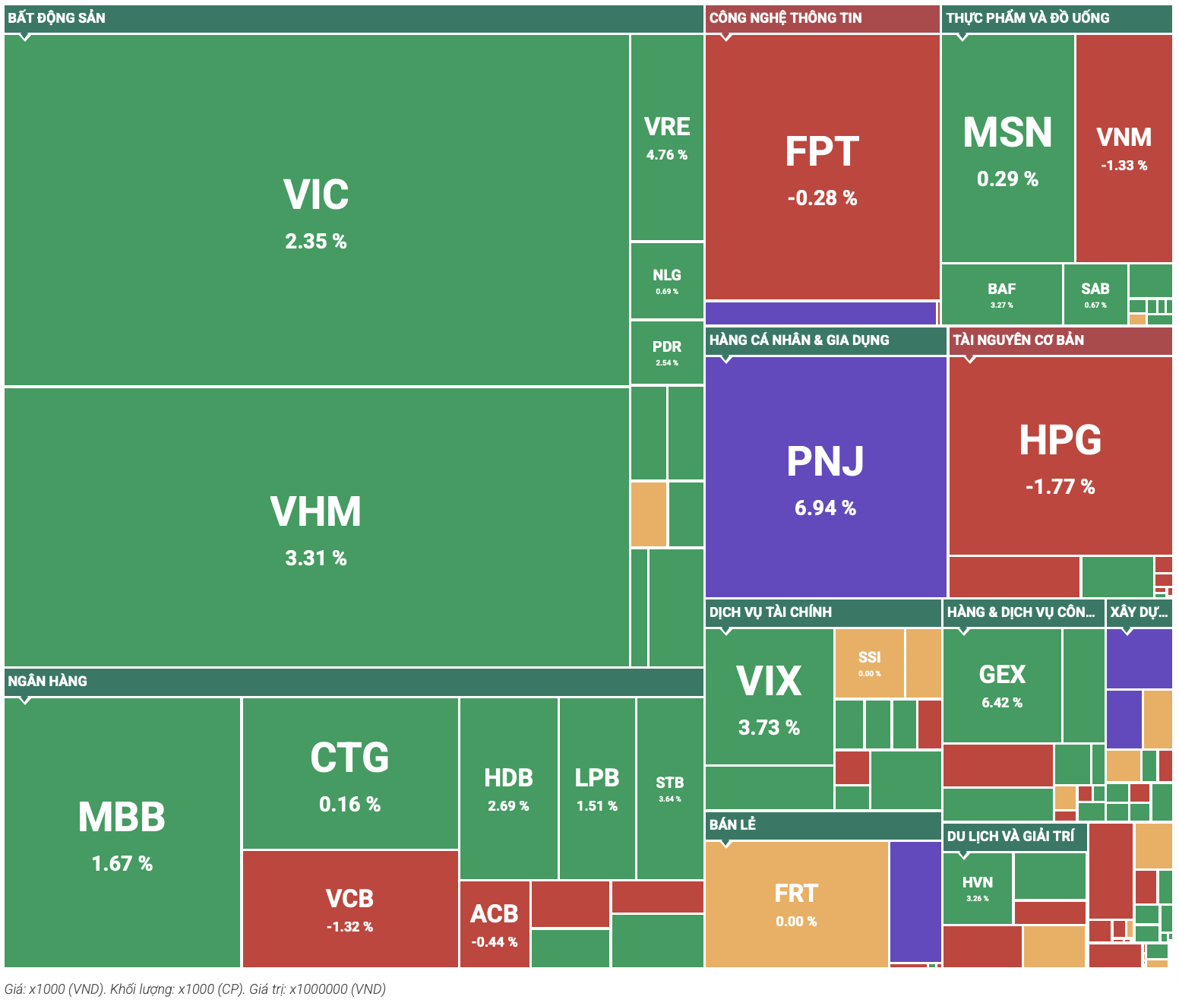Open the HPG stock tile
This screenshot has width=1179, height=1006.
1060,456
